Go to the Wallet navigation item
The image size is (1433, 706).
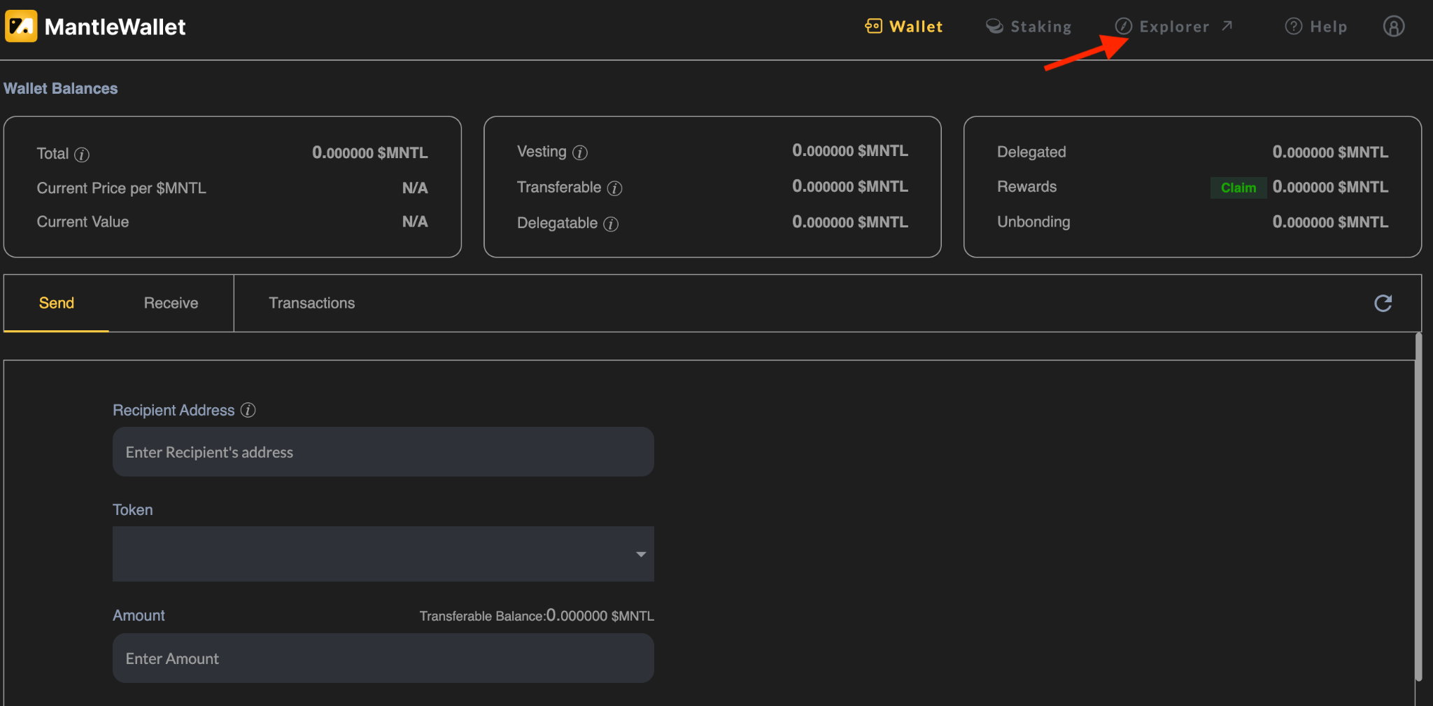click(x=904, y=27)
